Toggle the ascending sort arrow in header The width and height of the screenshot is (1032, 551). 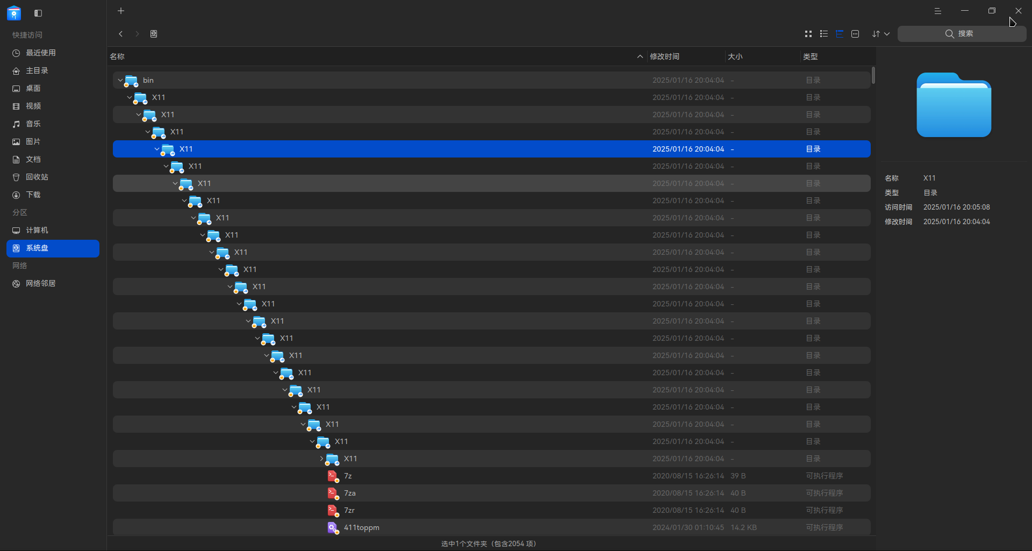click(x=640, y=56)
